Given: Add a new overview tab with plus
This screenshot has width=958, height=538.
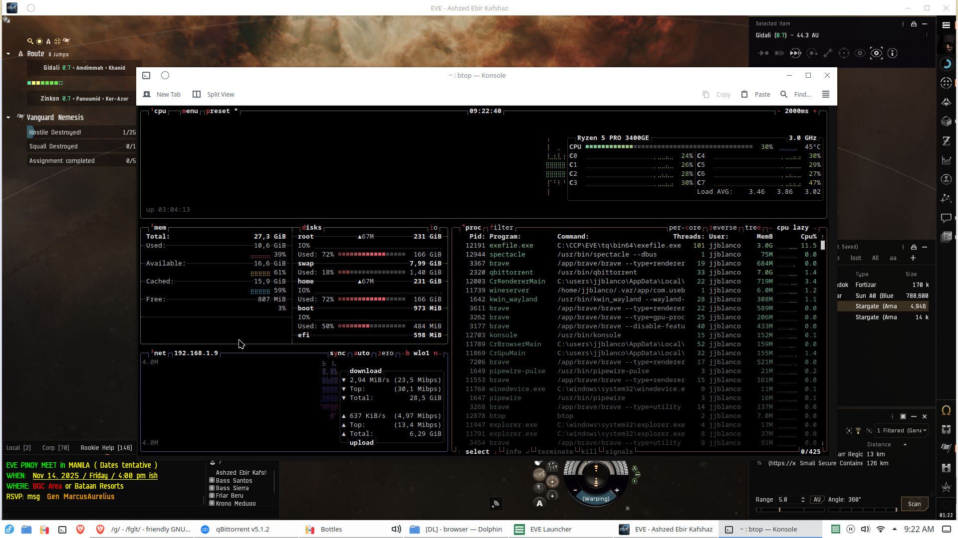Looking at the screenshot, I should coord(913,258).
